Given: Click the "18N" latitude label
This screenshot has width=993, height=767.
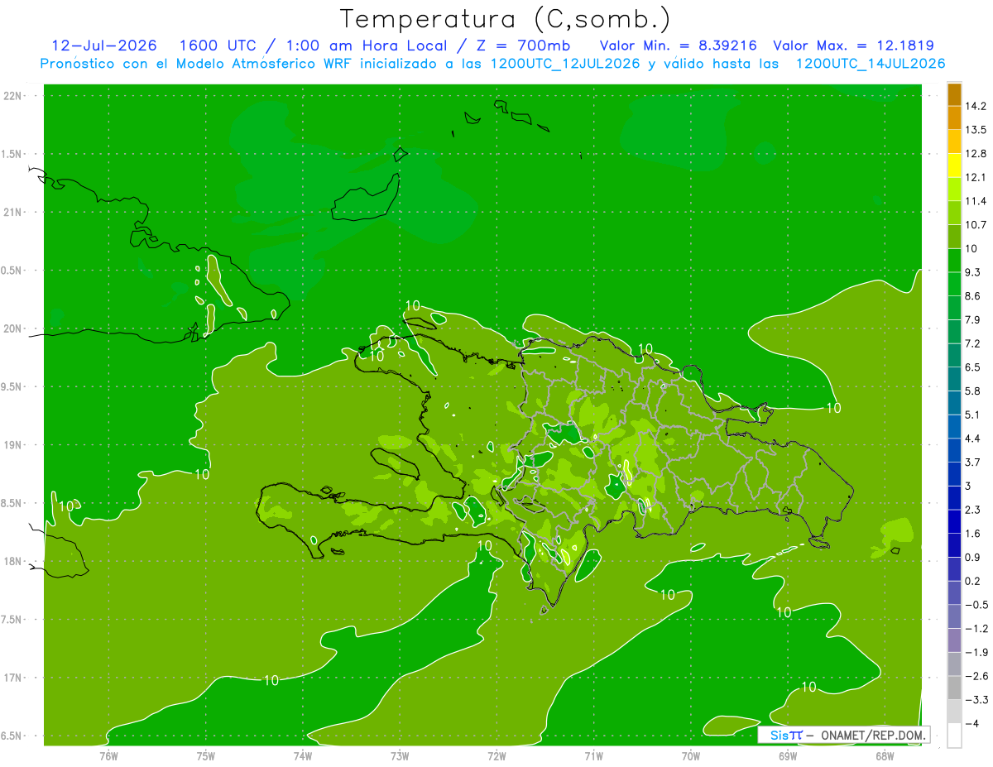Looking at the screenshot, I should (x=13, y=562).
